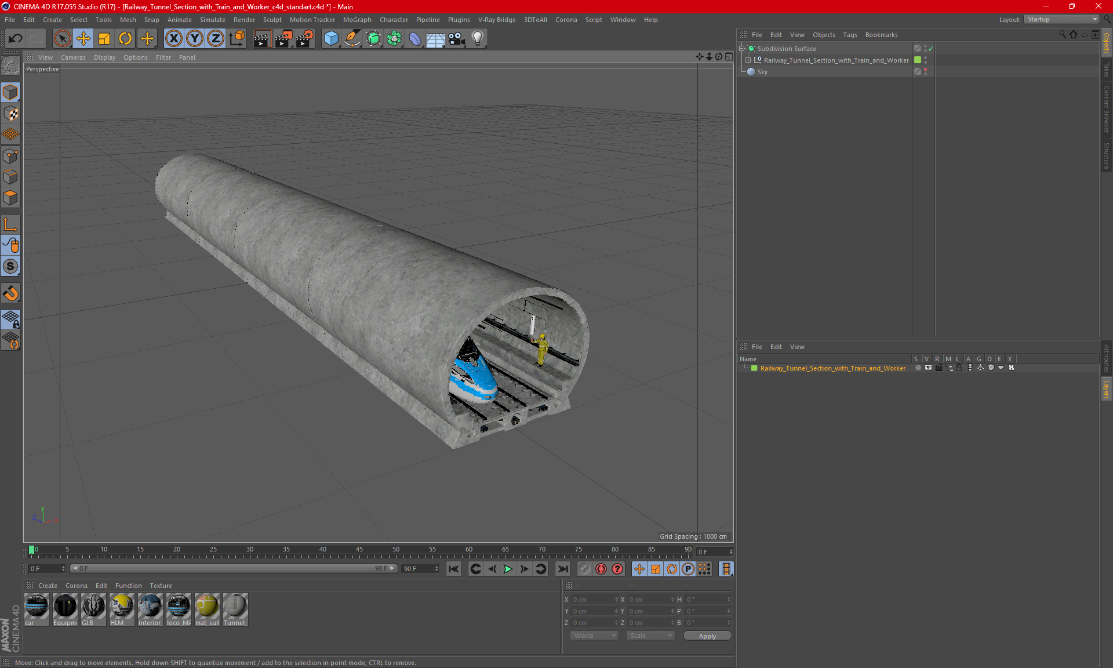Open the World coordinate dropdown
Viewport: 1113px width, 668px height.
[x=594, y=636]
